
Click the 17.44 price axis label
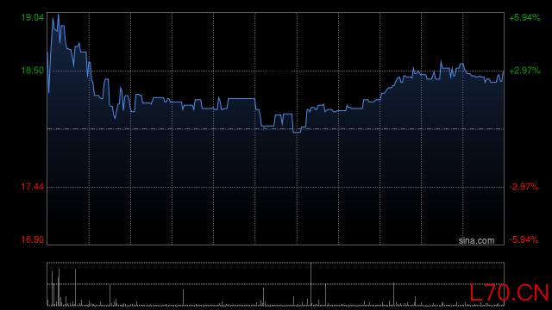pos(33,187)
